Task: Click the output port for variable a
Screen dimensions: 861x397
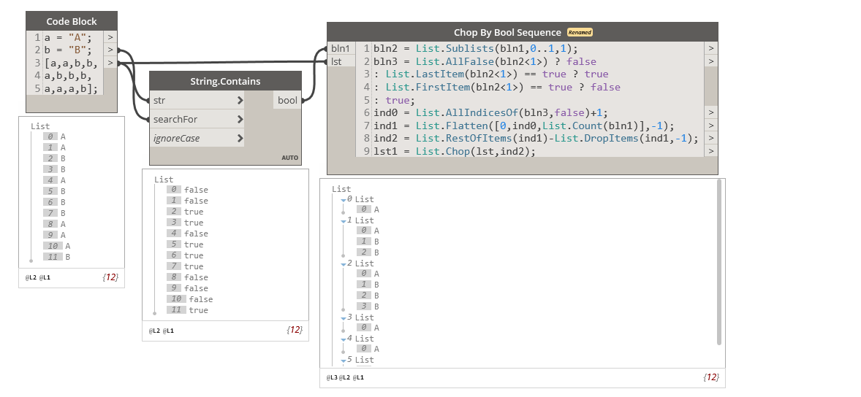Action: pyautogui.click(x=110, y=37)
